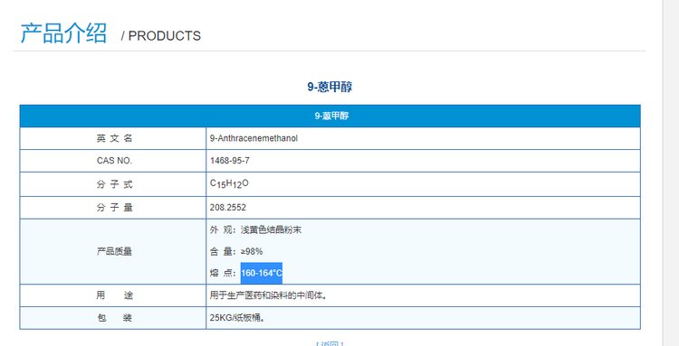679x346 pixels.
Task: Click the 外观：浅黄色结晶粉末 line
Action: point(255,229)
